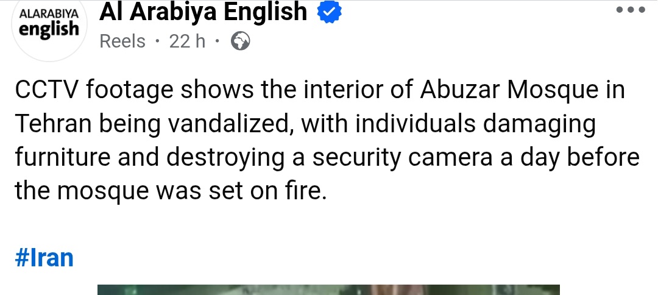Click the 'ALARABIYA' text in the avatar logo

pyautogui.click(x=49, y=13)
